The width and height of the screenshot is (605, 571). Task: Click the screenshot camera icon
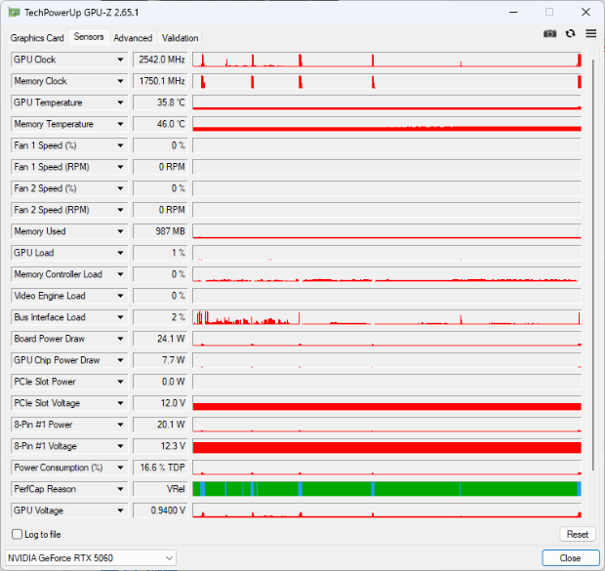pyautogui.click(x=549, y=33)
